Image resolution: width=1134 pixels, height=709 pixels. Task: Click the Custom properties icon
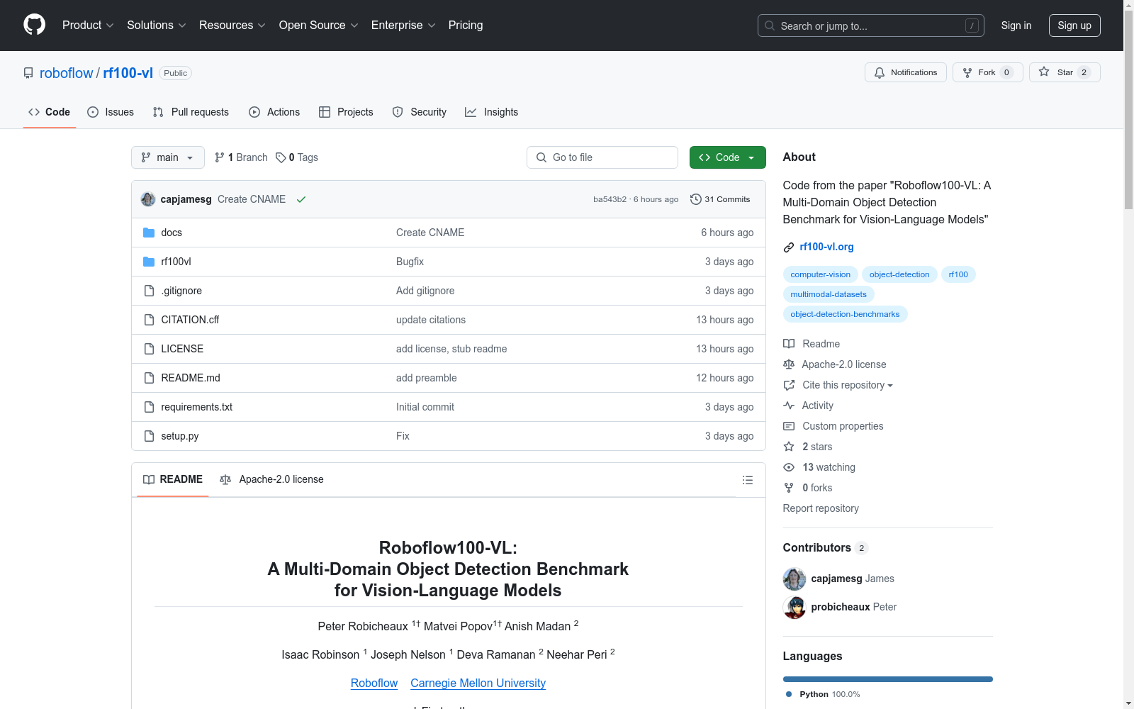789,426
